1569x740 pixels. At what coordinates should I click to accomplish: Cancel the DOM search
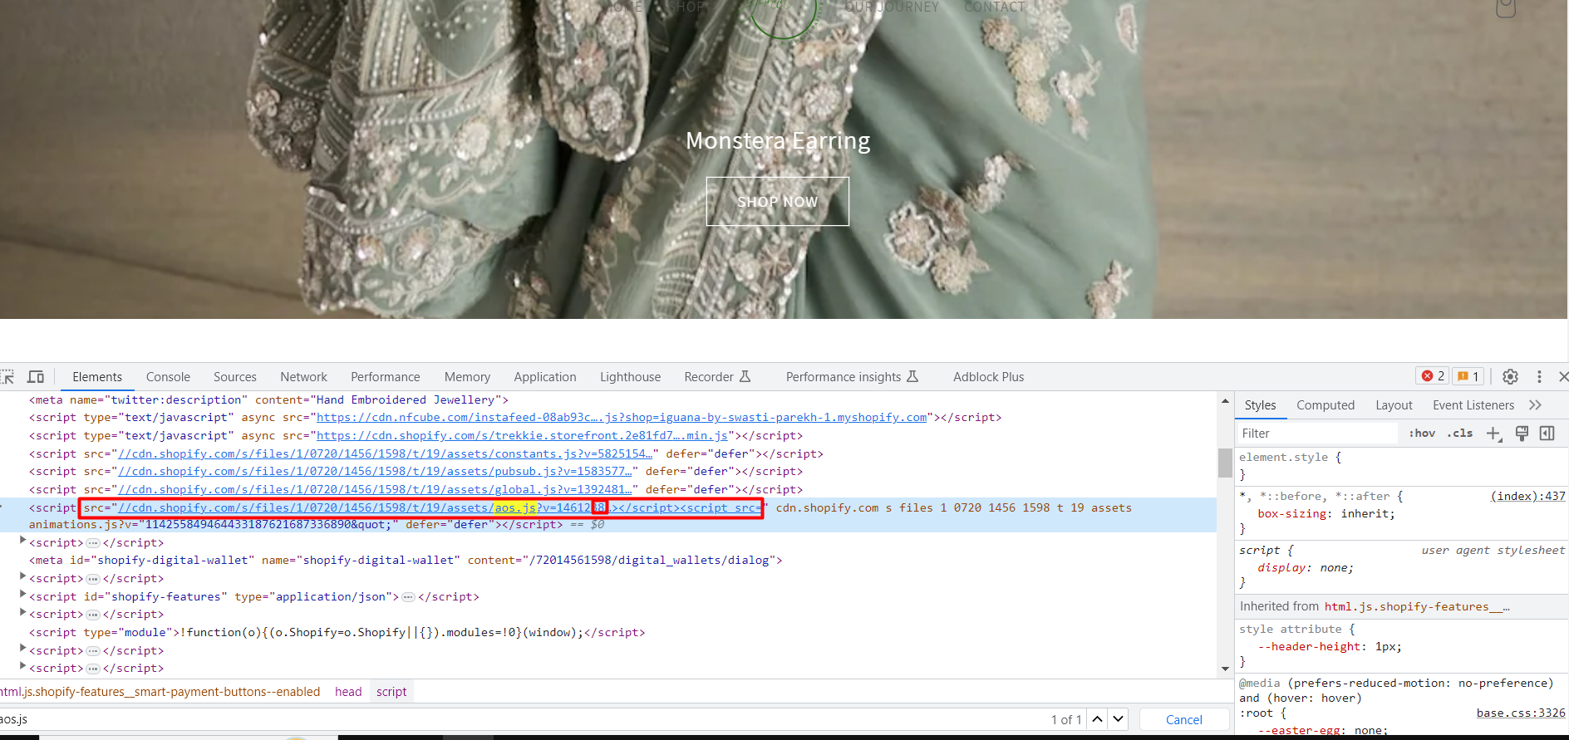pyautogui.click(x=1183, y=719)
